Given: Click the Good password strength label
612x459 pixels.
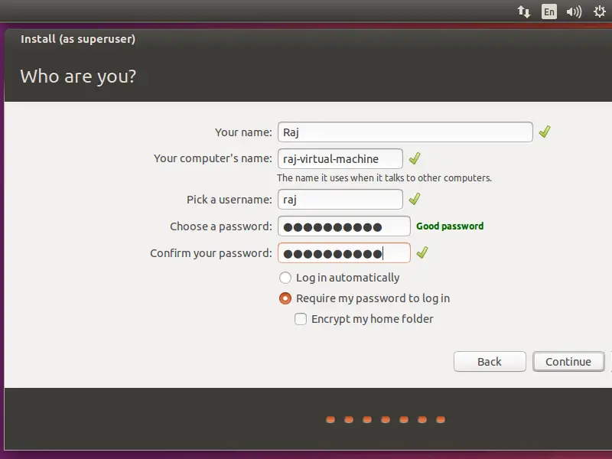Looking at the screenshot, I should pos(450,226).
